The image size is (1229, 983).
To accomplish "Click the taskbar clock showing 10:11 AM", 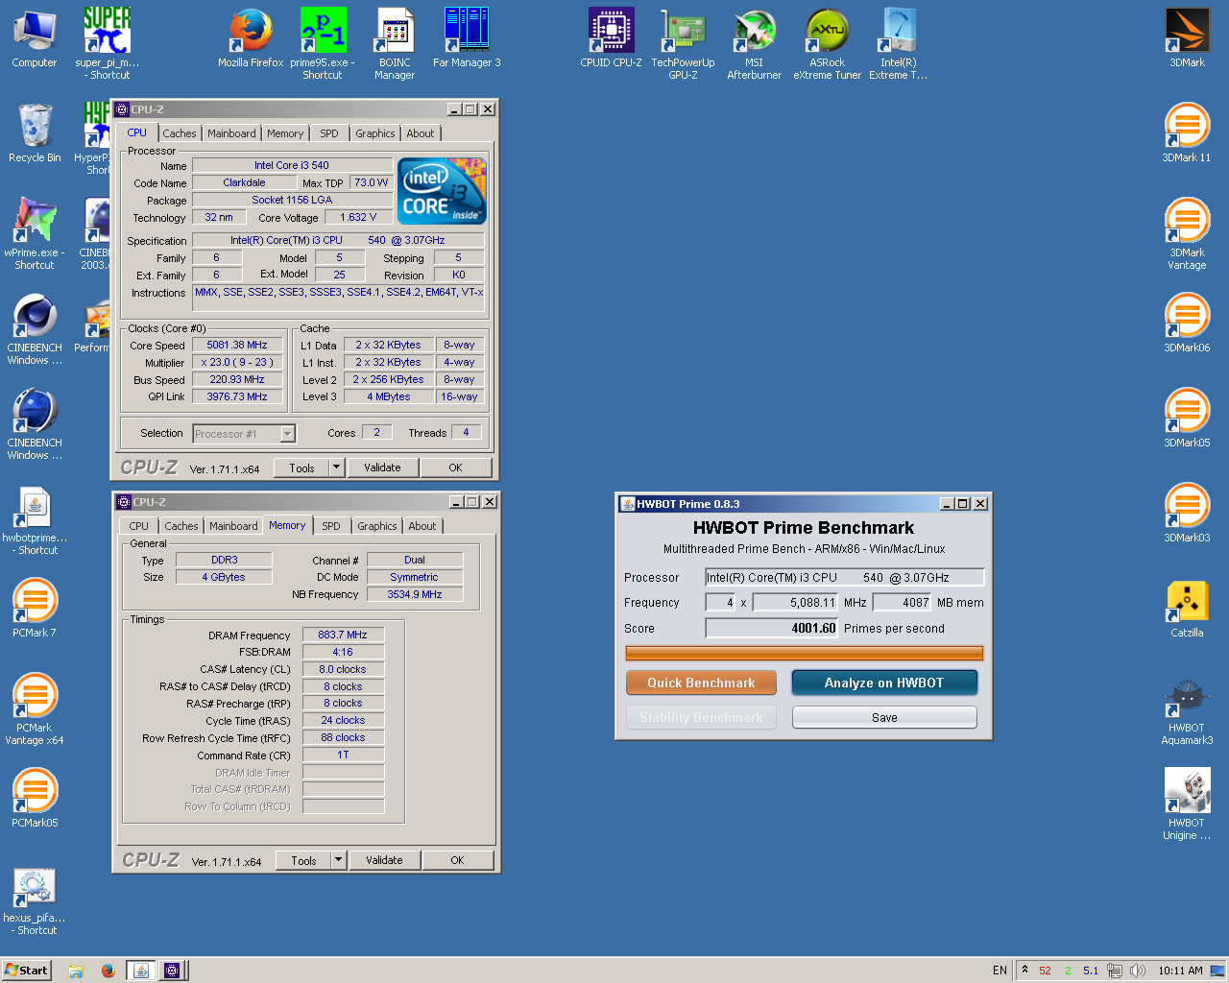I will 1180,971.
